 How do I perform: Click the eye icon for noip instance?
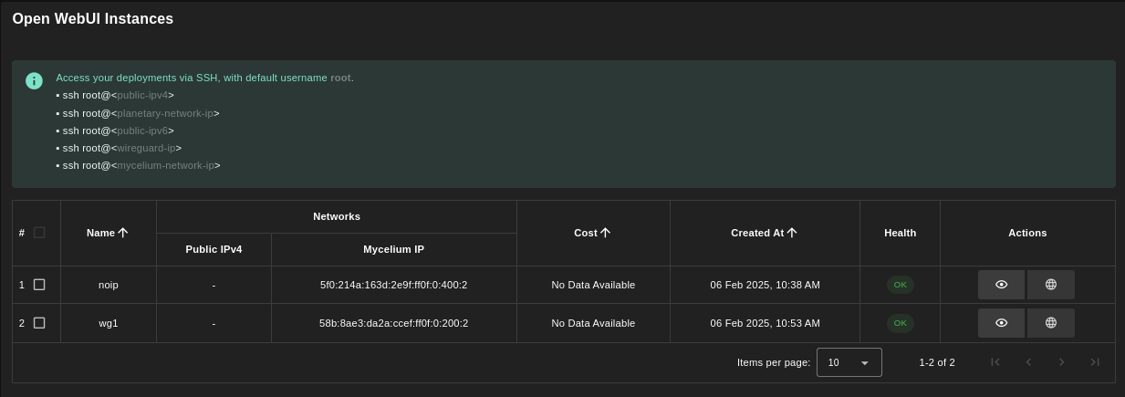1001,285
